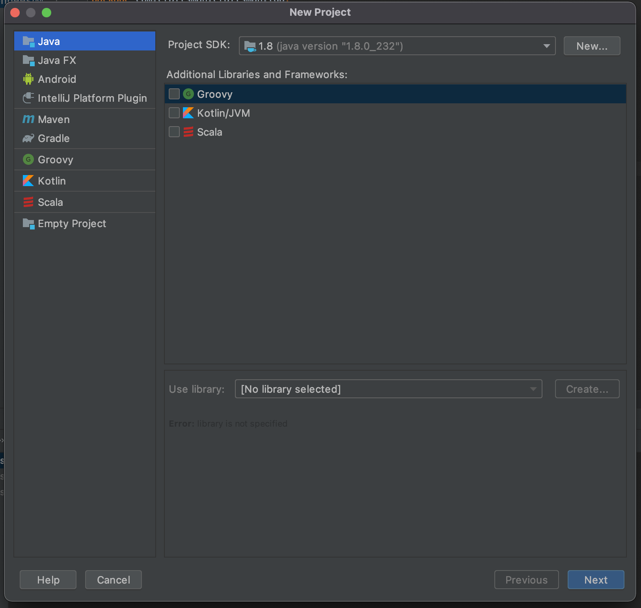Screen dimensions: 641x608
Task: Click Groovy icon in frameworks list
Action: tap(188, 94)
